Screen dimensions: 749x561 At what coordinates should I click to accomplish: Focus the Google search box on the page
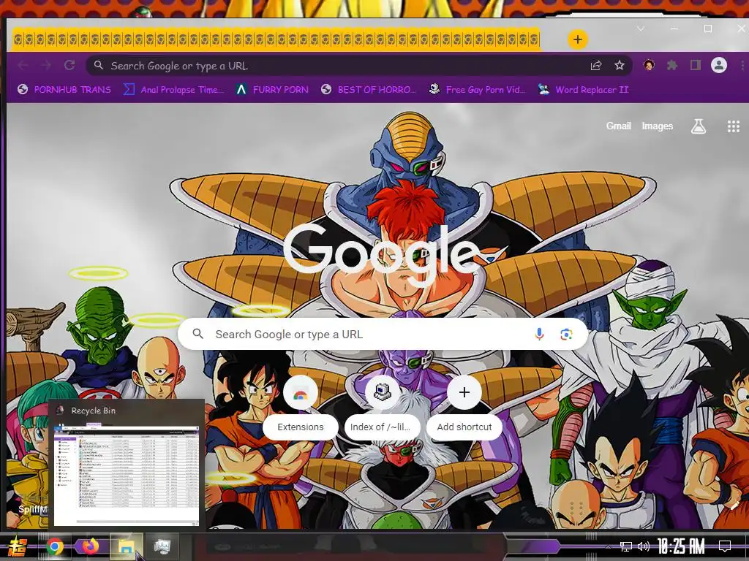[x=383, y=334]
